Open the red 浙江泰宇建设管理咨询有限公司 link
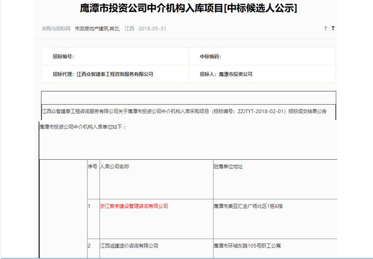 pos(134,206)
